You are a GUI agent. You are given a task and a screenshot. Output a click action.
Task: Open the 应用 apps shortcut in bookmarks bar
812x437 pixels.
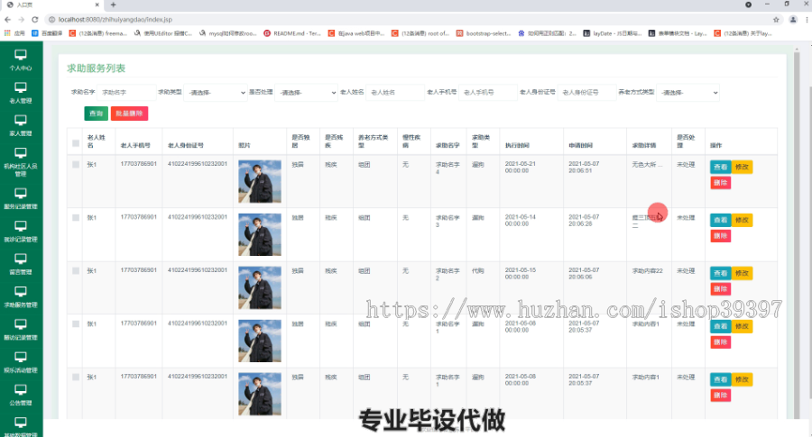point(14,33)
